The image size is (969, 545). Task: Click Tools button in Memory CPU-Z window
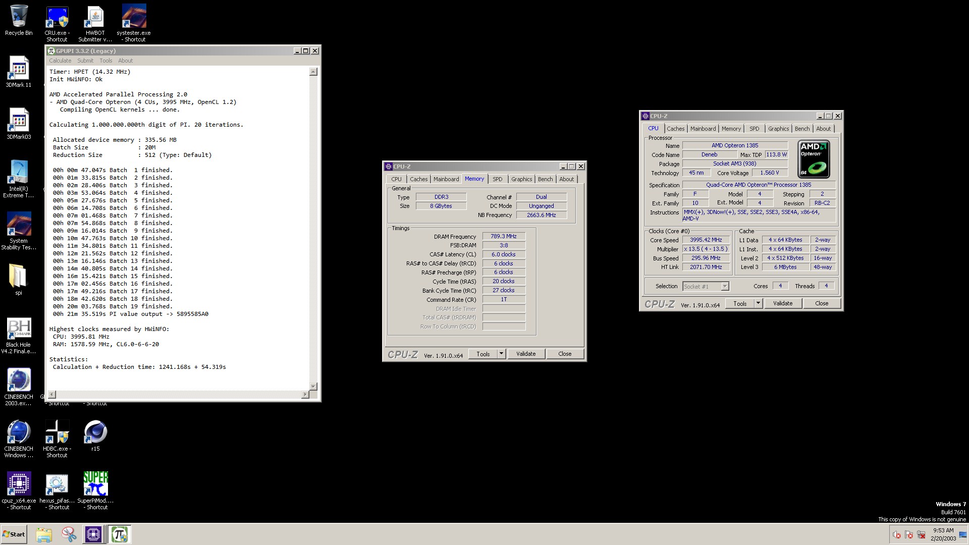(x=483, y=354)
